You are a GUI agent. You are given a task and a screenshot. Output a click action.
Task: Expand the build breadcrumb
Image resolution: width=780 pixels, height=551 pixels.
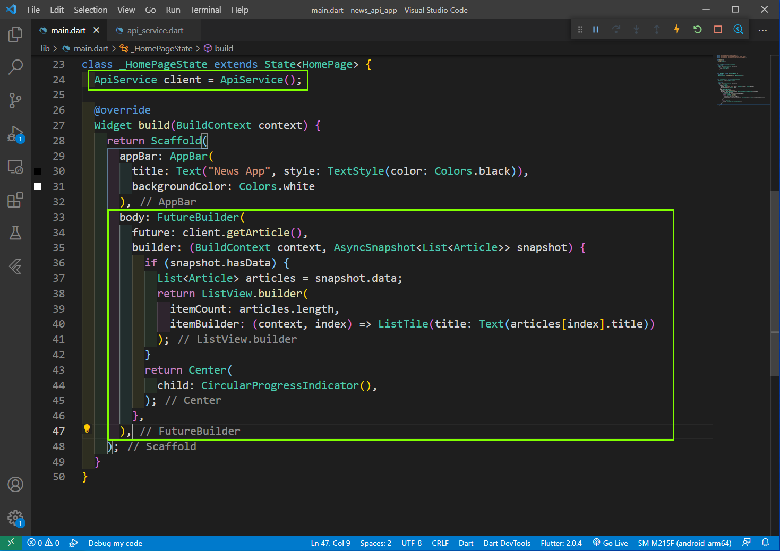coord(219,48)
